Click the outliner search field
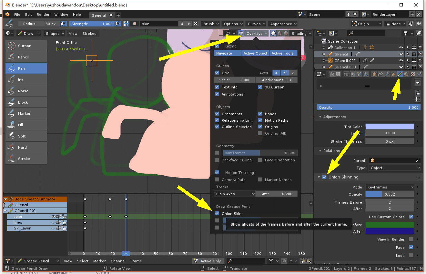 366,33
